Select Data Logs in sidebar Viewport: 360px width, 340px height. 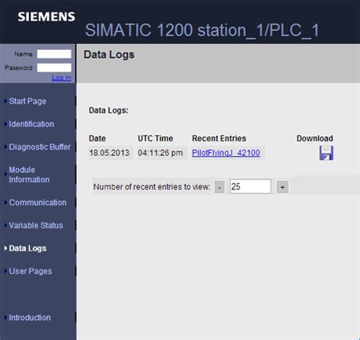27,248
